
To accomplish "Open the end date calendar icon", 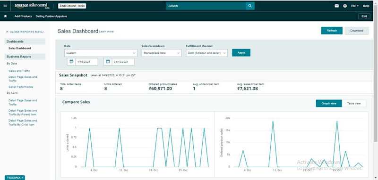I will pyautogui.click(x=108, y=62).
